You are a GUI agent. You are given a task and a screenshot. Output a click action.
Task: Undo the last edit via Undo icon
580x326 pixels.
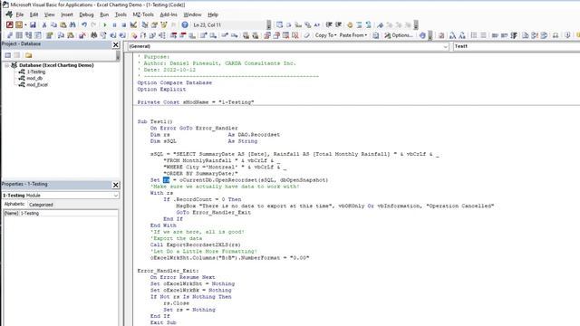click(84, 24)
